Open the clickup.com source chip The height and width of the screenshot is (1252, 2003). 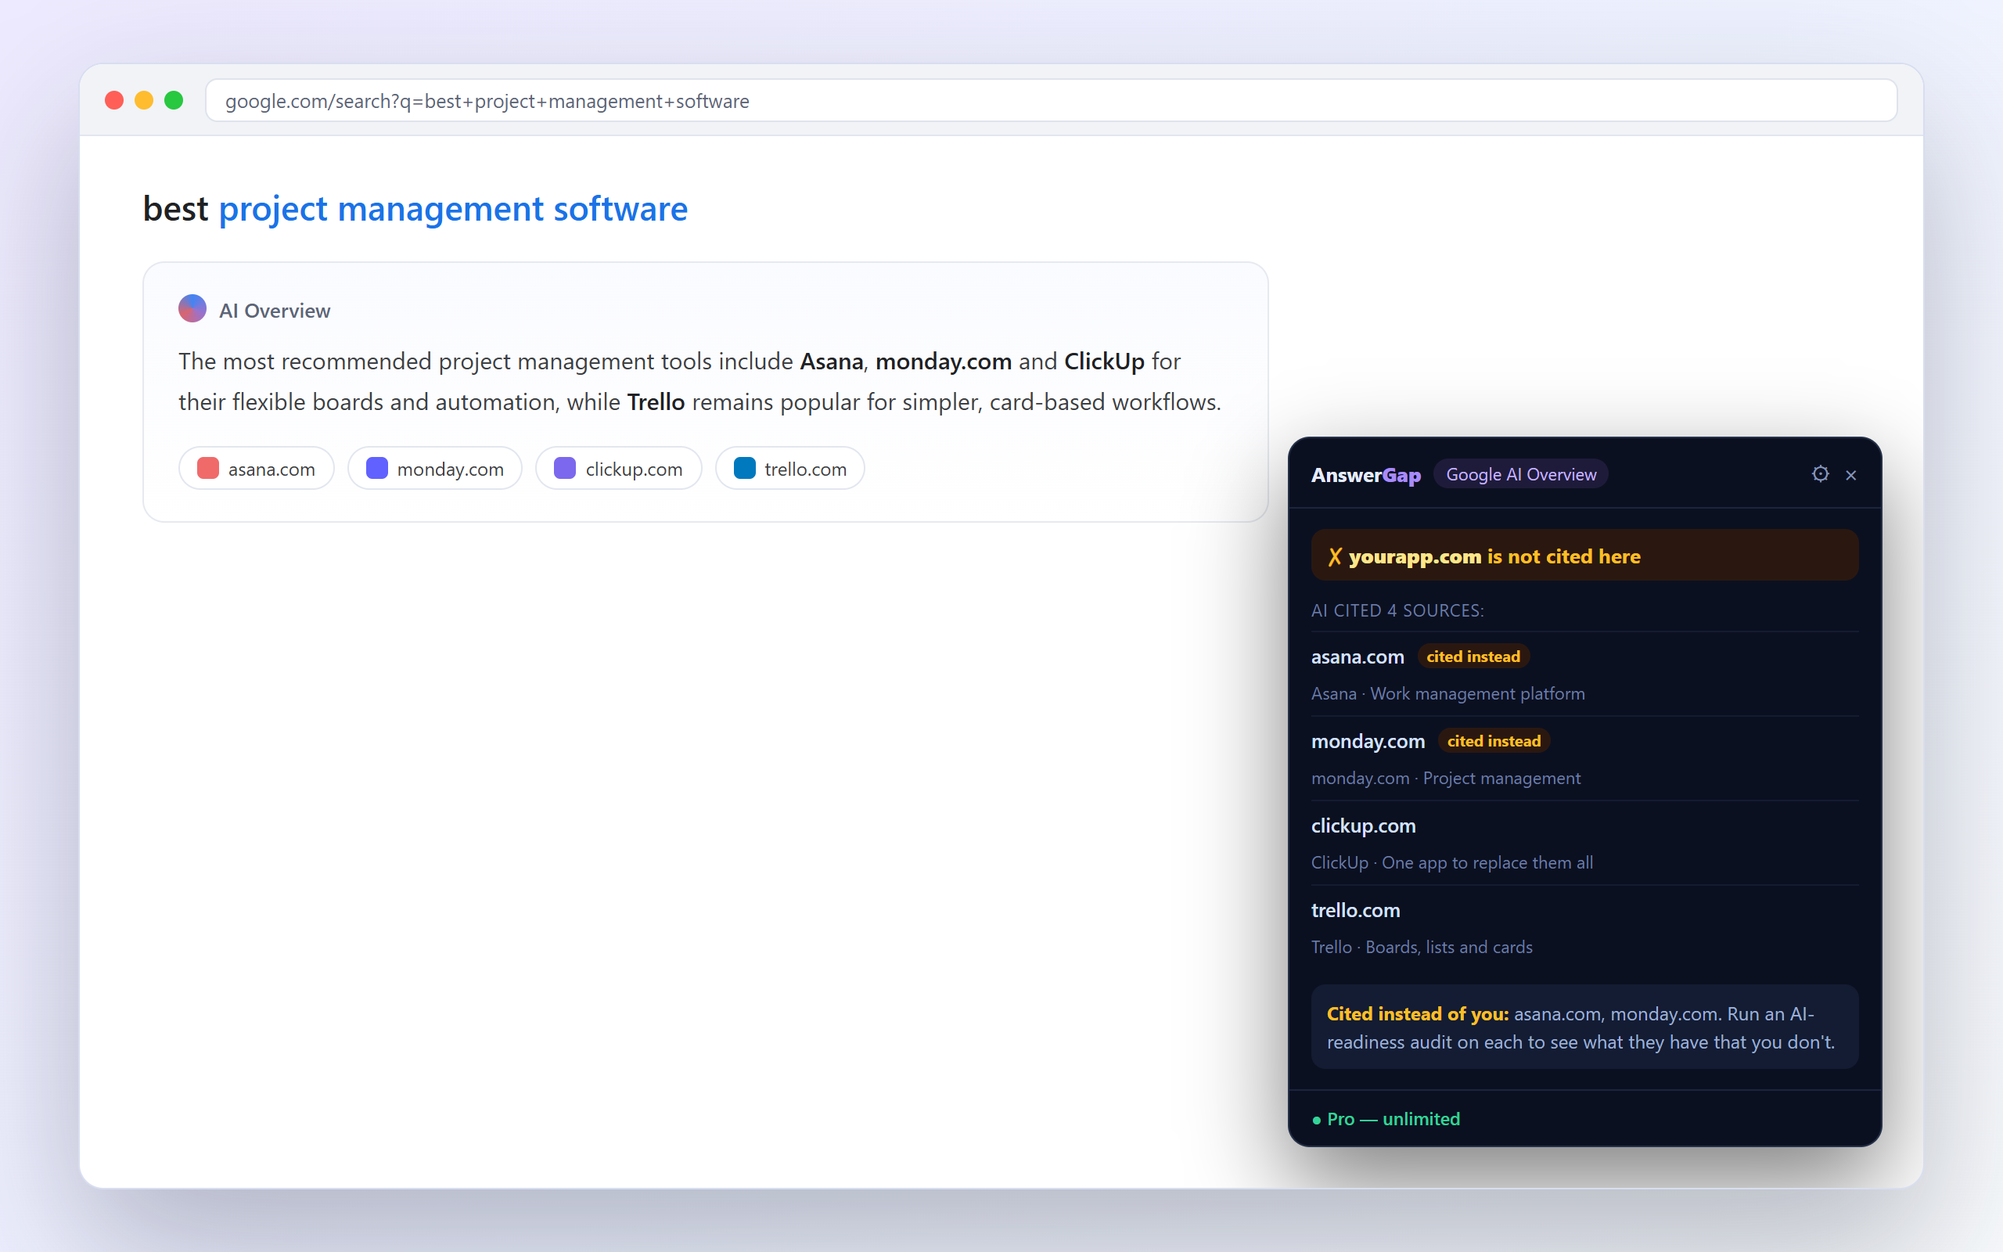pos(618,469)
